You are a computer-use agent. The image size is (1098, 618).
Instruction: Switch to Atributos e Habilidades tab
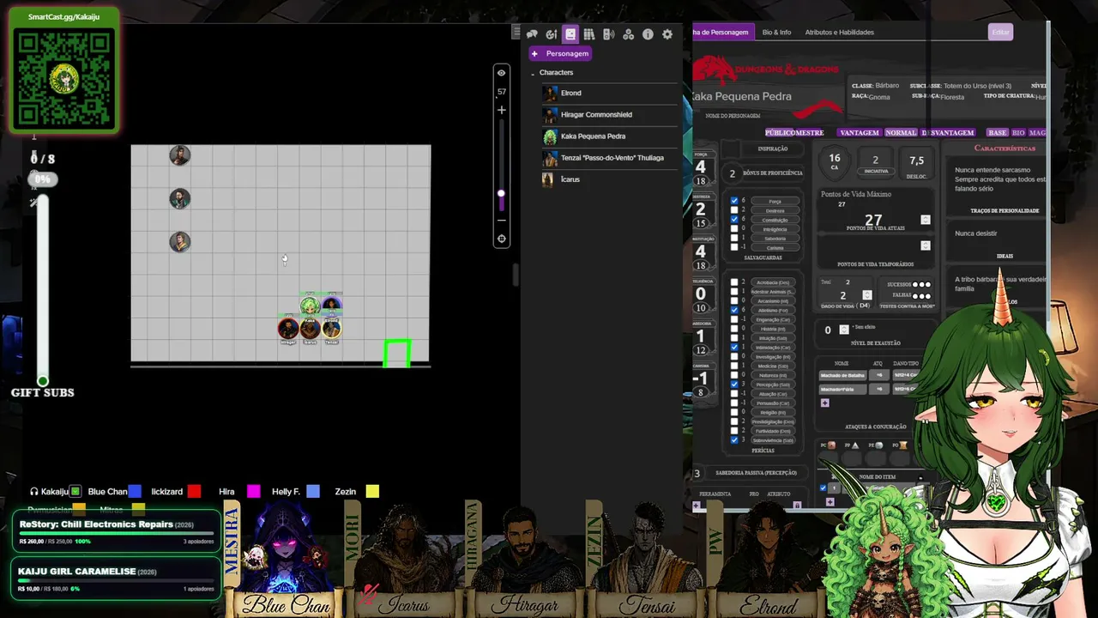point(839,32)
